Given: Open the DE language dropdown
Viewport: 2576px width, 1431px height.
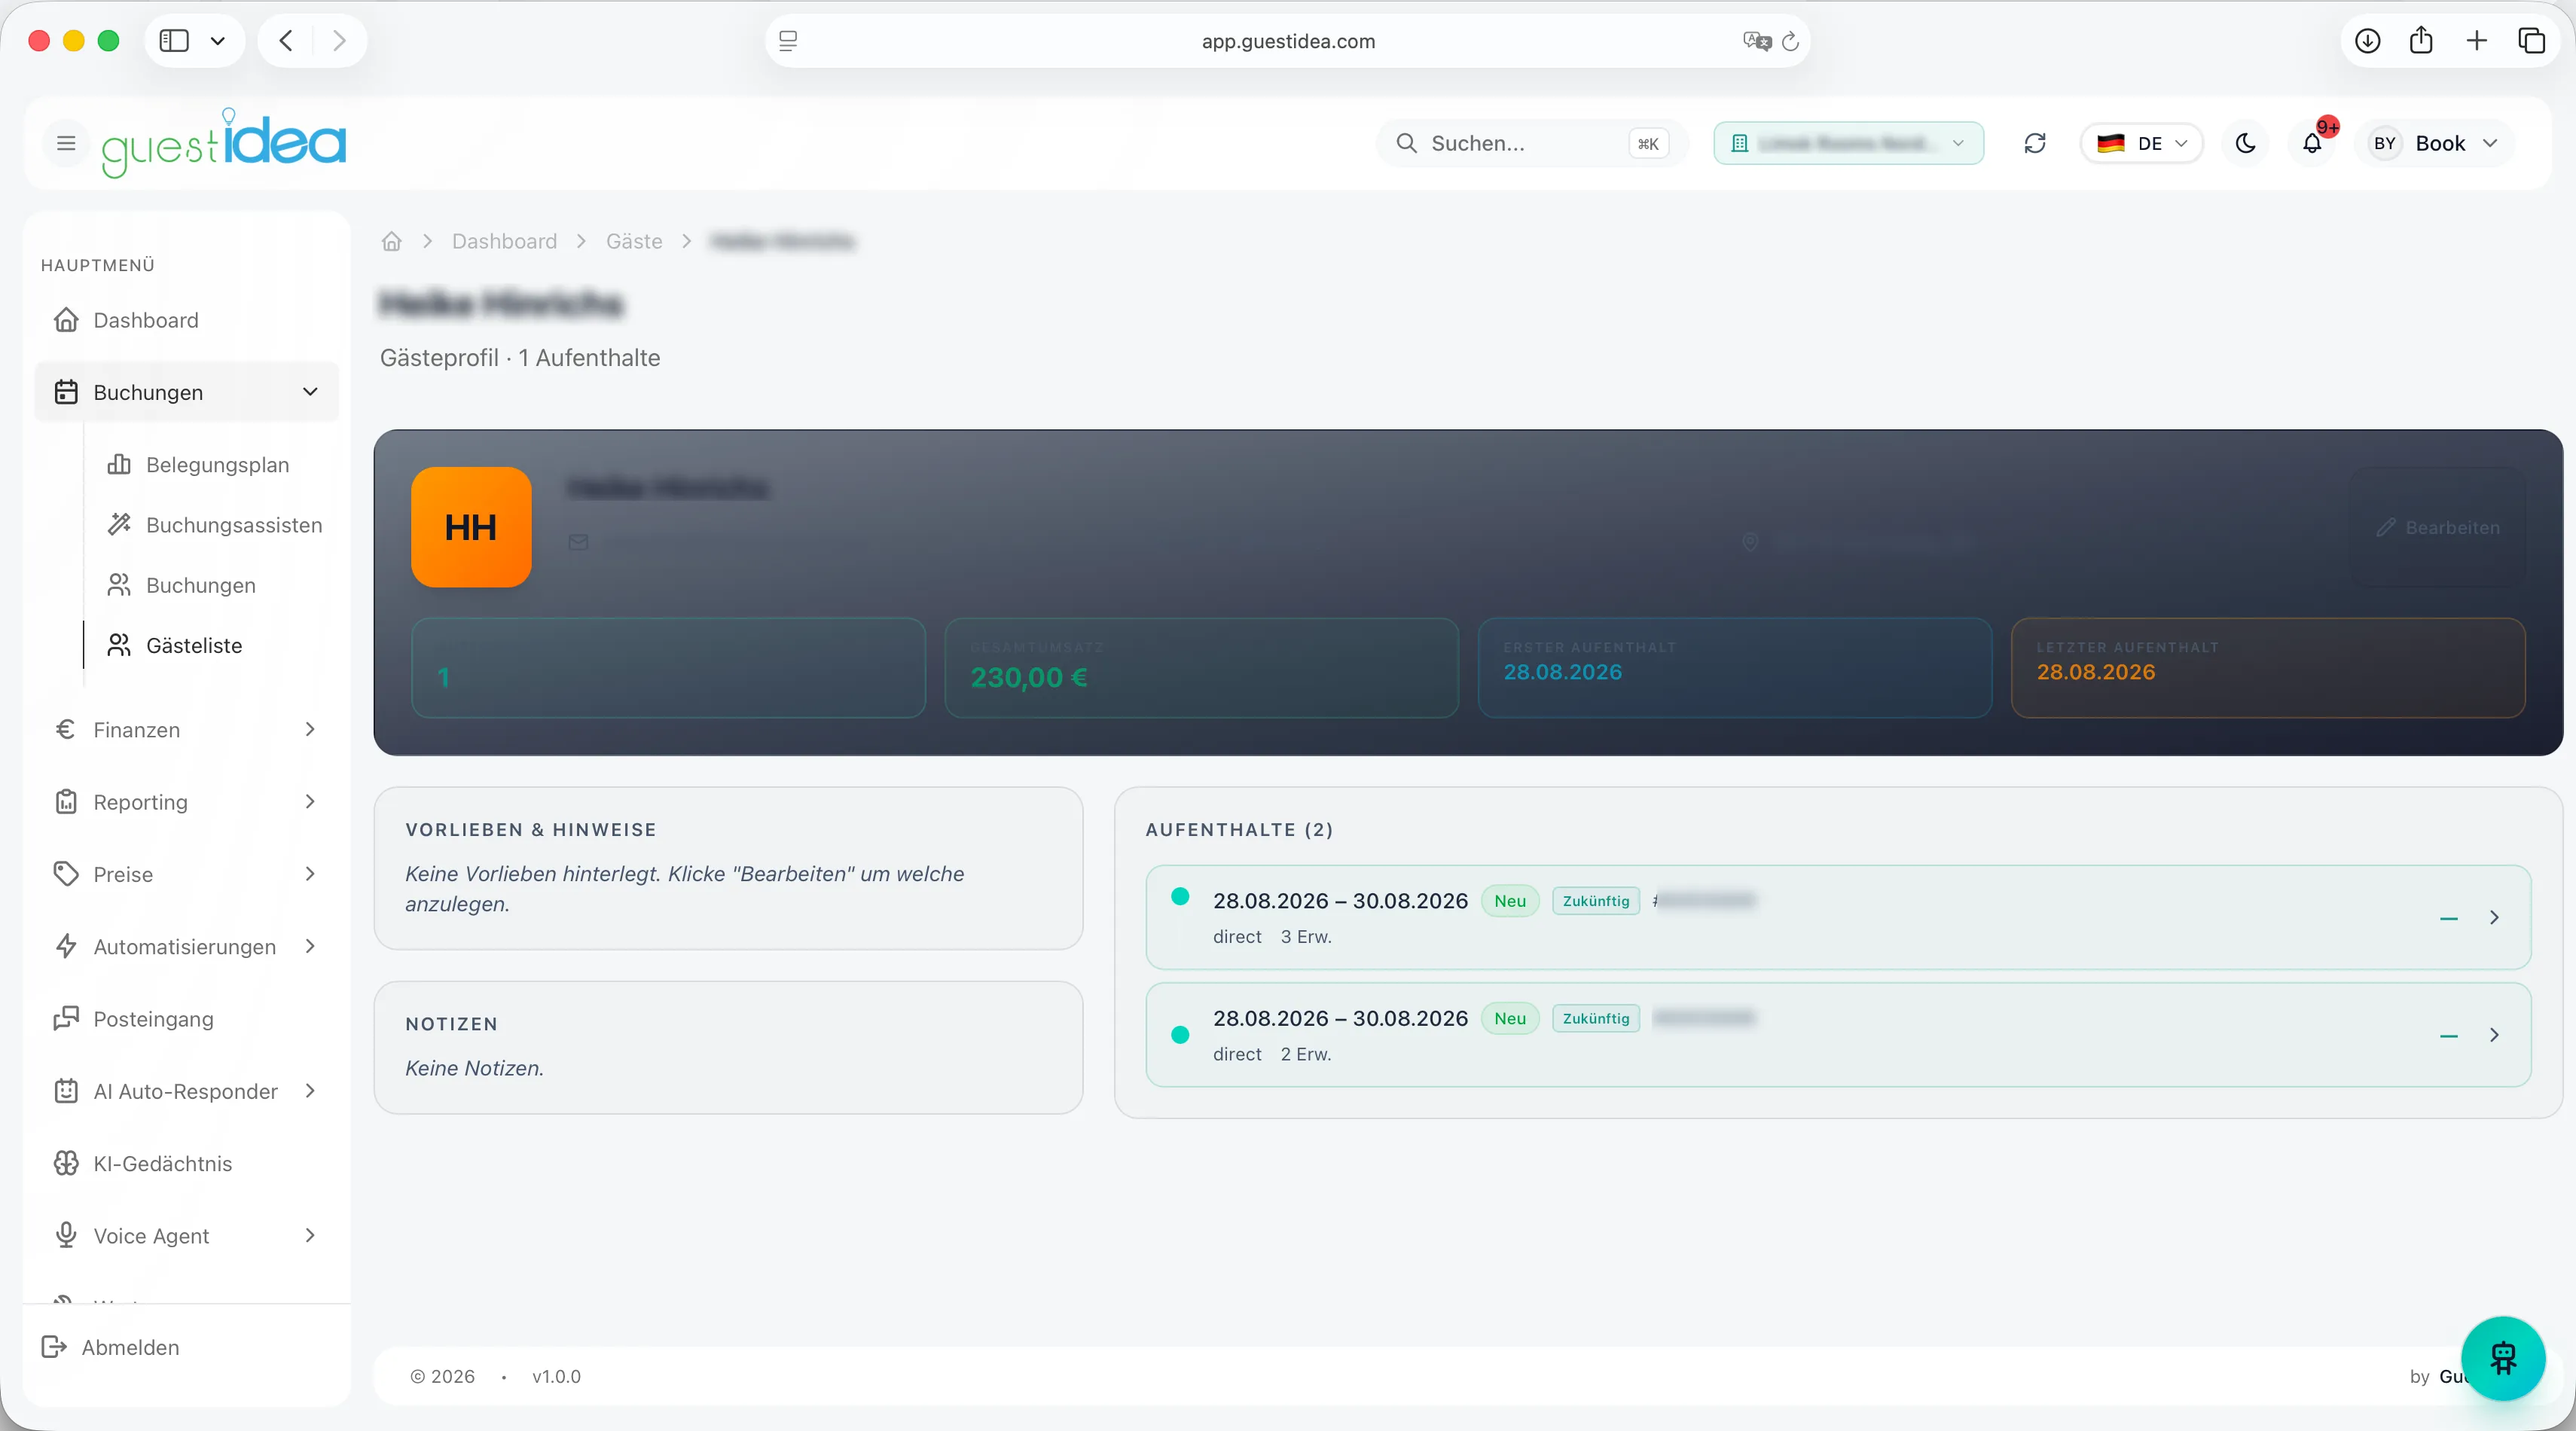Looking at the screenshot, I should 2141,143.
